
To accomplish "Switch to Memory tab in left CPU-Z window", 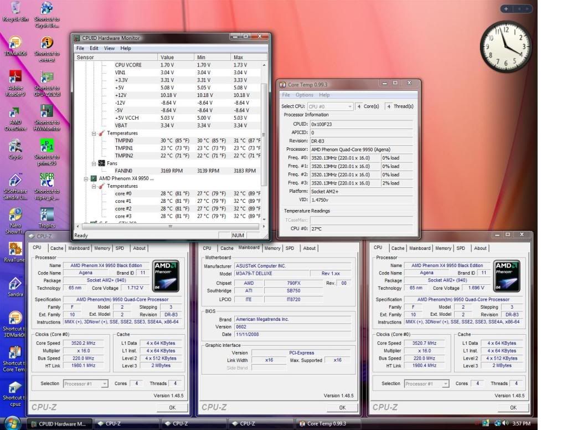I will point(102,248).
